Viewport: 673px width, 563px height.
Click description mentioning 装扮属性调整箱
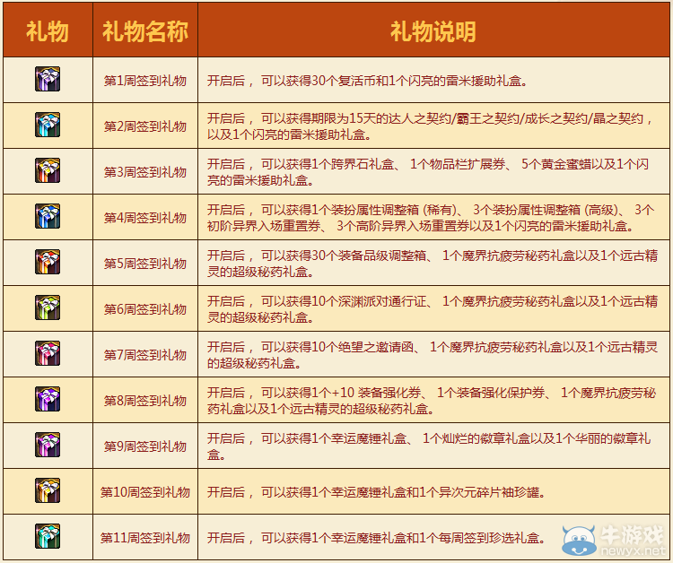pos(433,217)
